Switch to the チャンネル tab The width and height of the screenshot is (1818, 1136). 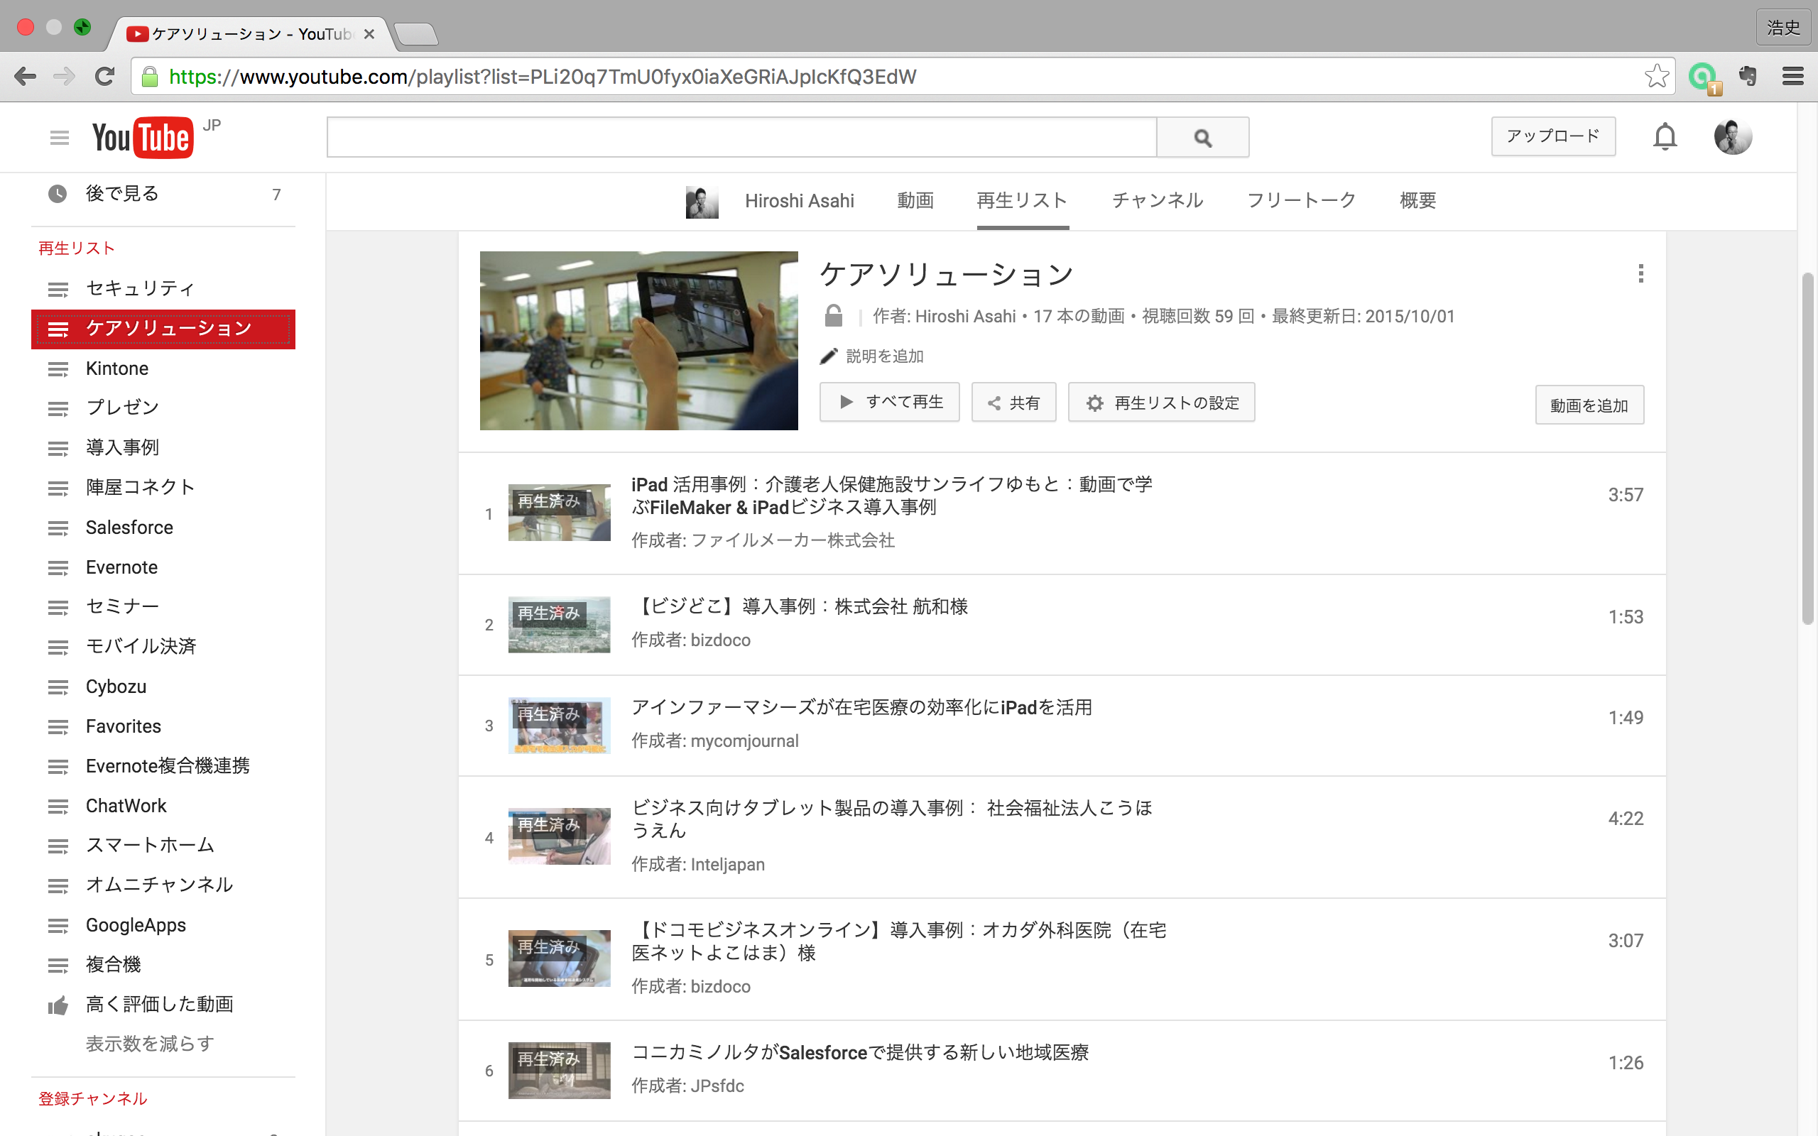pyautogui.click(x=1158, y=201)
